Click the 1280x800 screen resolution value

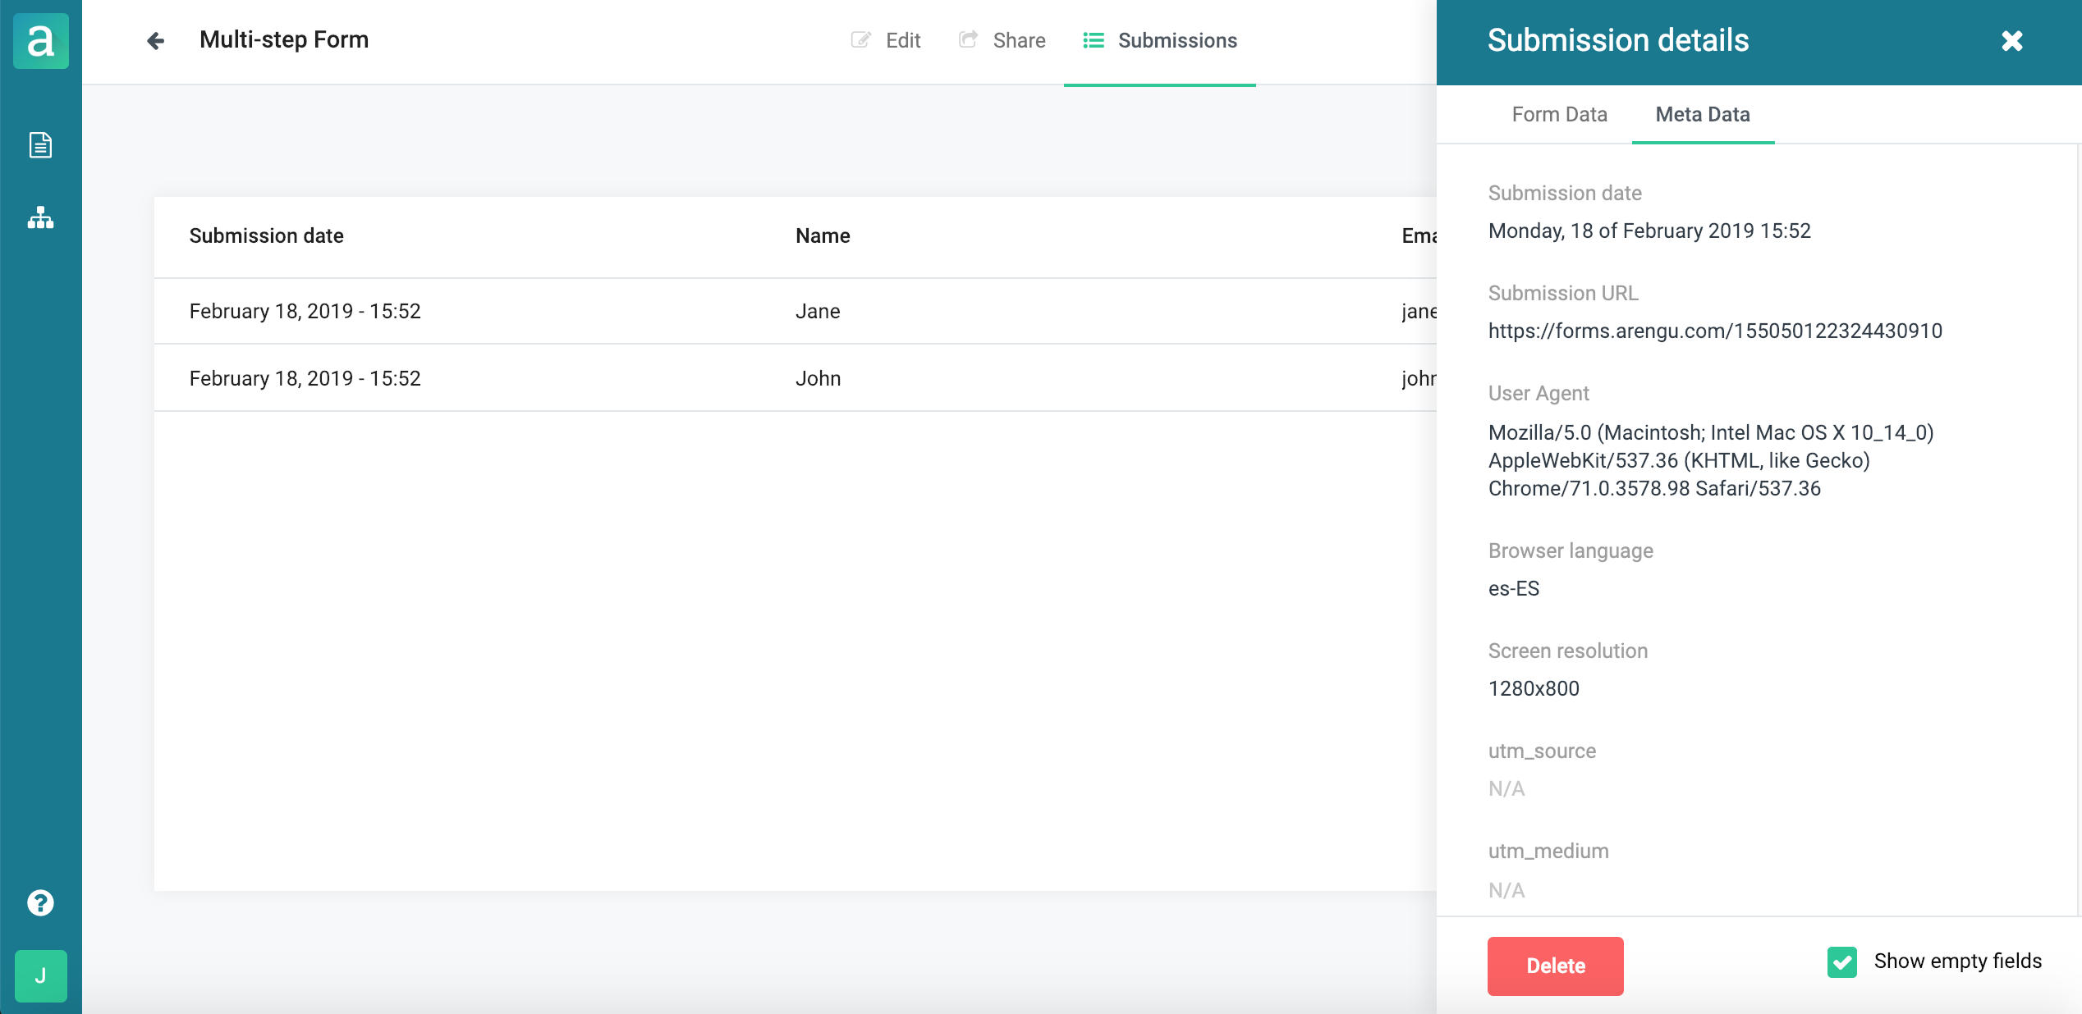(x=1534, y=688)
